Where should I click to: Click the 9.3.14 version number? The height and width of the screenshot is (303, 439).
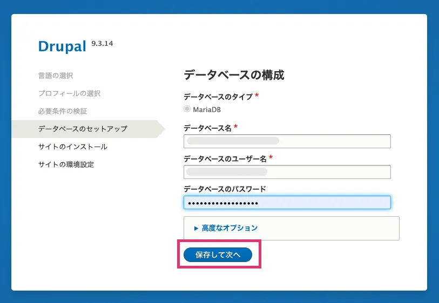click(103, 43)
